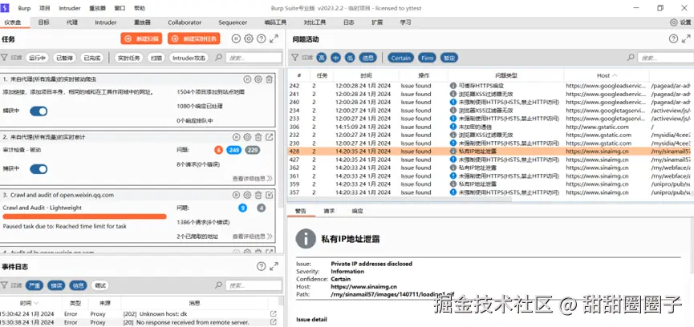Click the orange 新建扫描 button
The width and height of the screenshot is (694, 327).
point(141,39)
